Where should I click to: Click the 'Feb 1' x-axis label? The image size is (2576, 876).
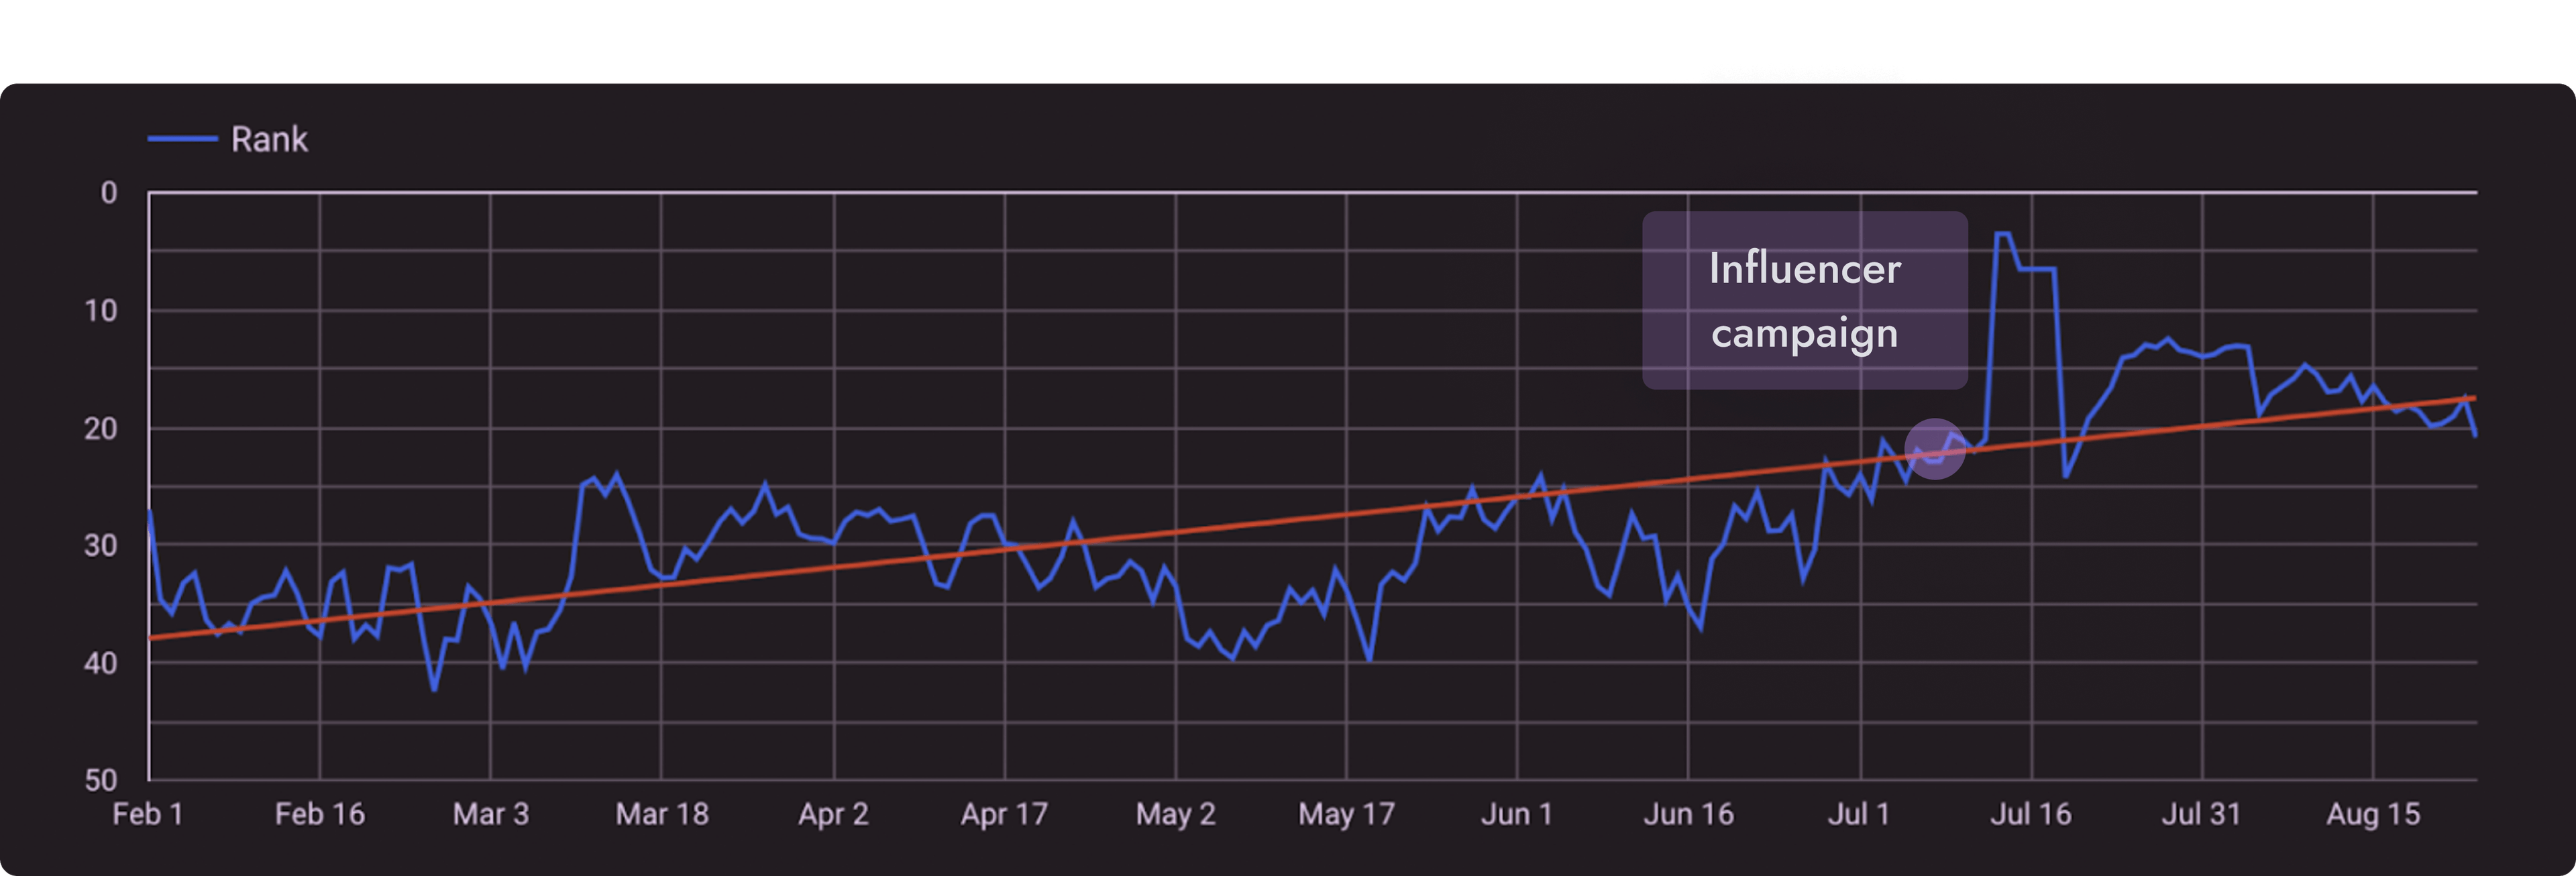pyautogui.click(x=148, y=814)
